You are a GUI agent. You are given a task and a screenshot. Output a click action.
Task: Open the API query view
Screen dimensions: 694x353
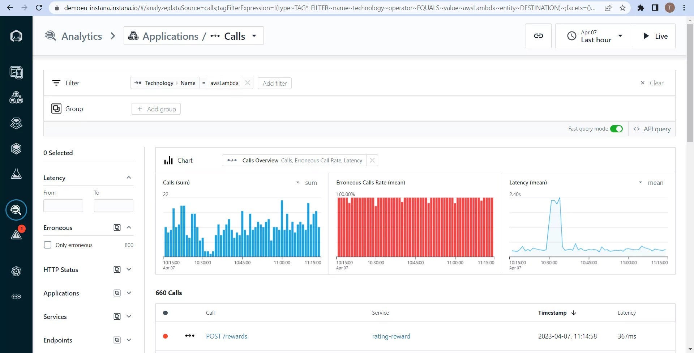652,129
